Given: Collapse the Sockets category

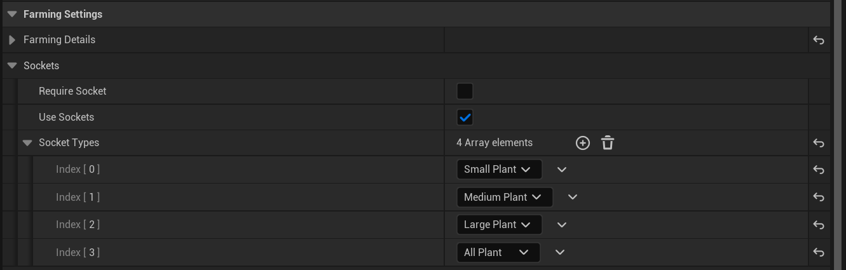Looking at the screenshot, I should click(x=12, y=65).
